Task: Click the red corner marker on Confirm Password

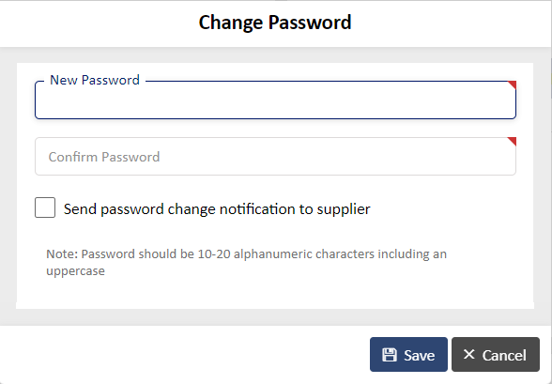Action: (x=512, y=141)
